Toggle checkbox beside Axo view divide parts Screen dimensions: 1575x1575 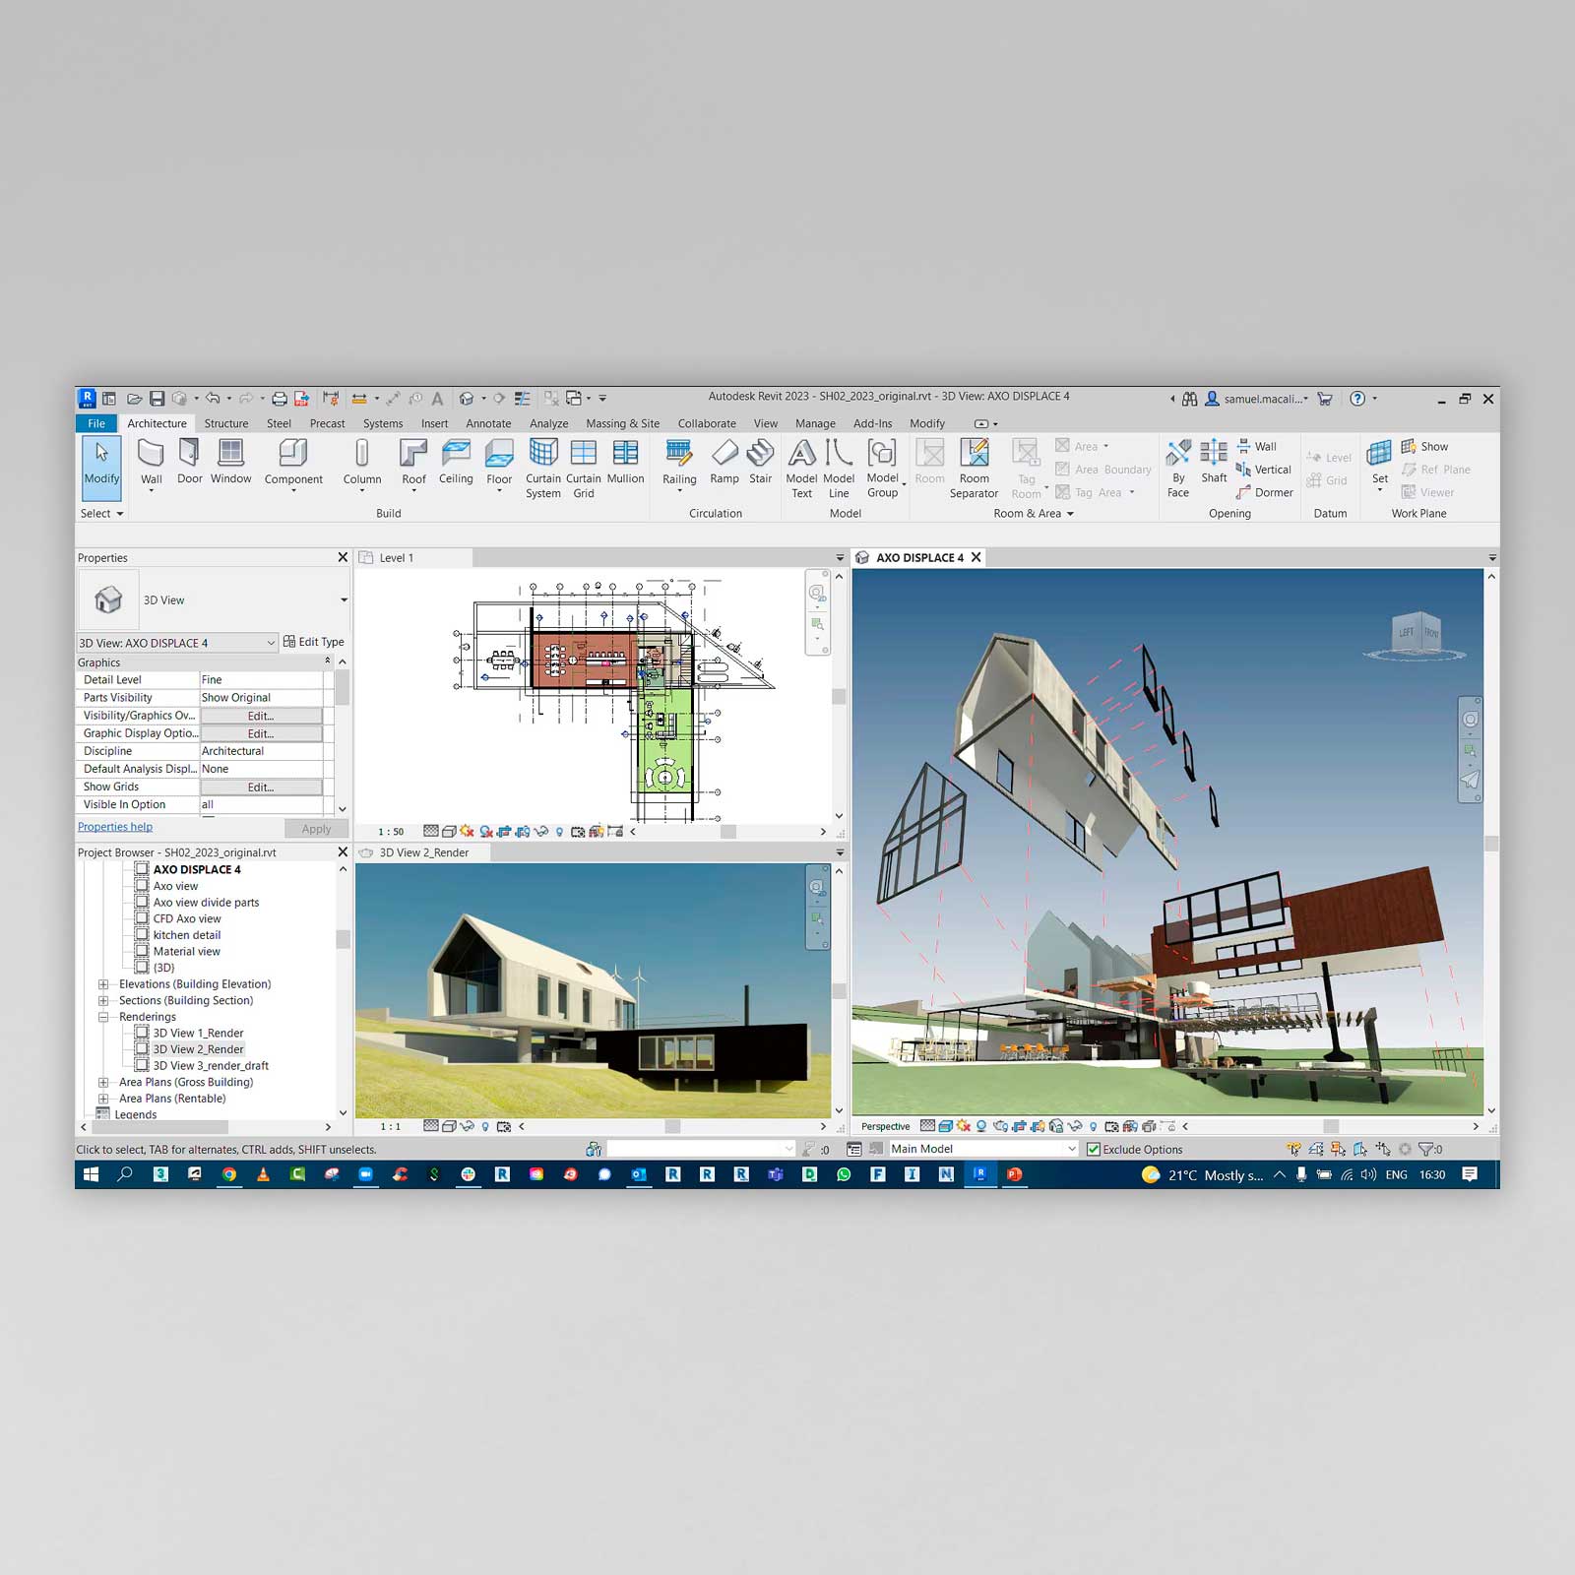point(142,902)
